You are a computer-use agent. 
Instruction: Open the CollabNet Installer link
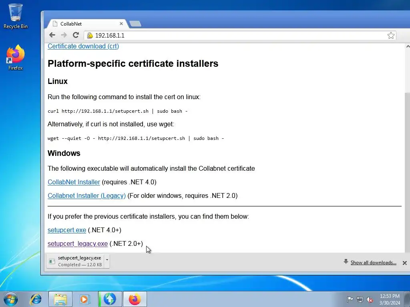[74, 182]
